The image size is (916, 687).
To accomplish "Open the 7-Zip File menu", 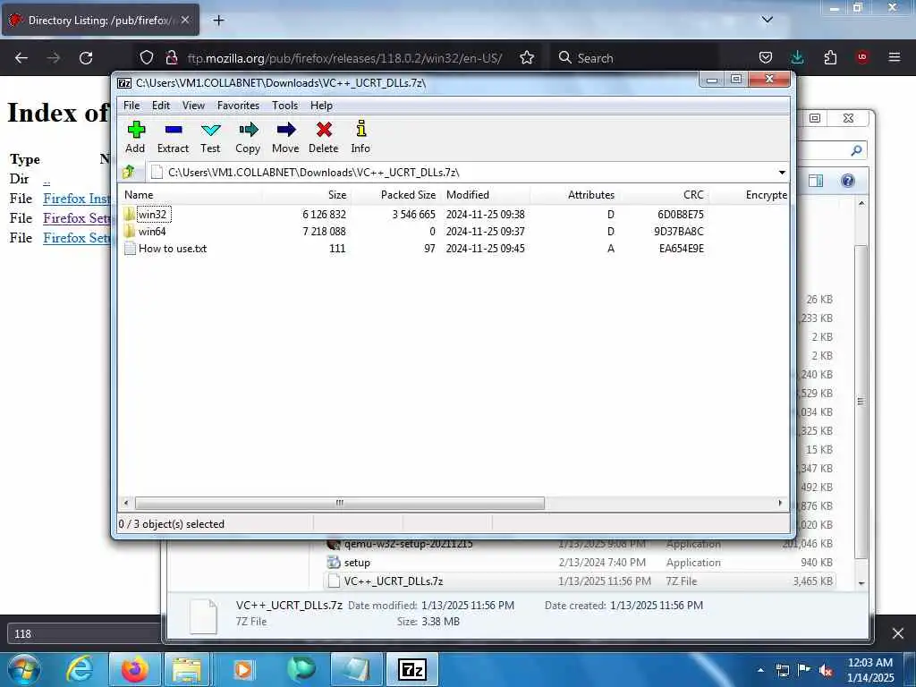I will pos(131,106).
